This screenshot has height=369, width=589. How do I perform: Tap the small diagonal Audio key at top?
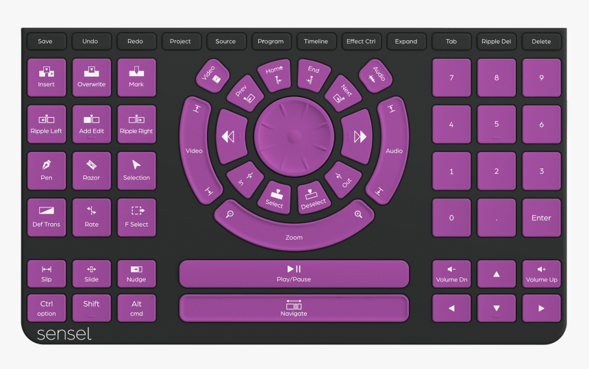click(375, 76)
